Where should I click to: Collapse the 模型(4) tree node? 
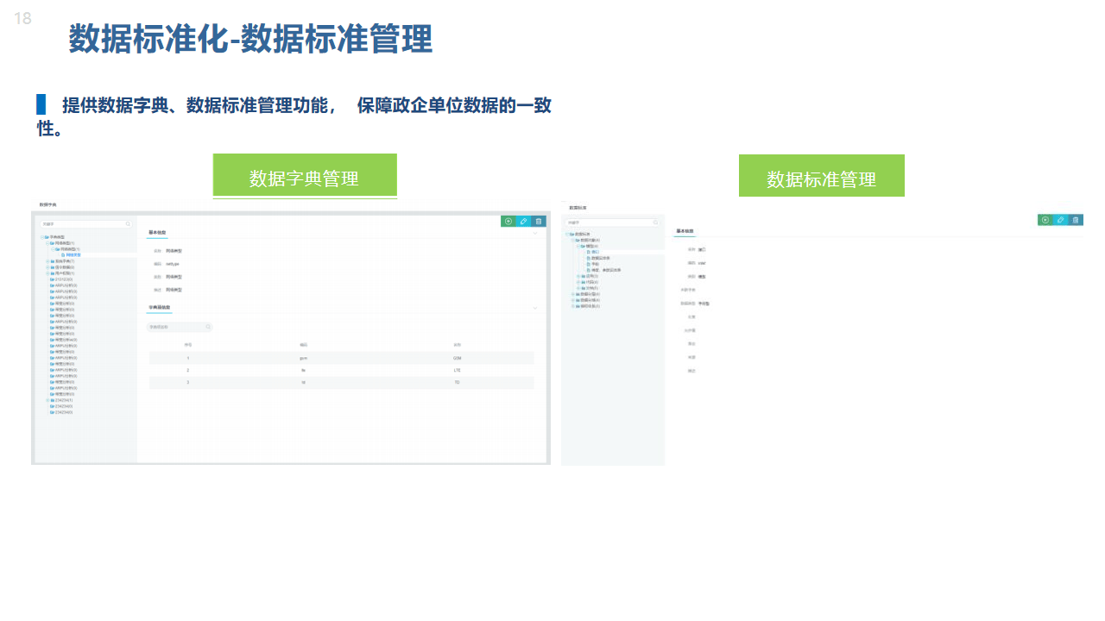(578, 246)
